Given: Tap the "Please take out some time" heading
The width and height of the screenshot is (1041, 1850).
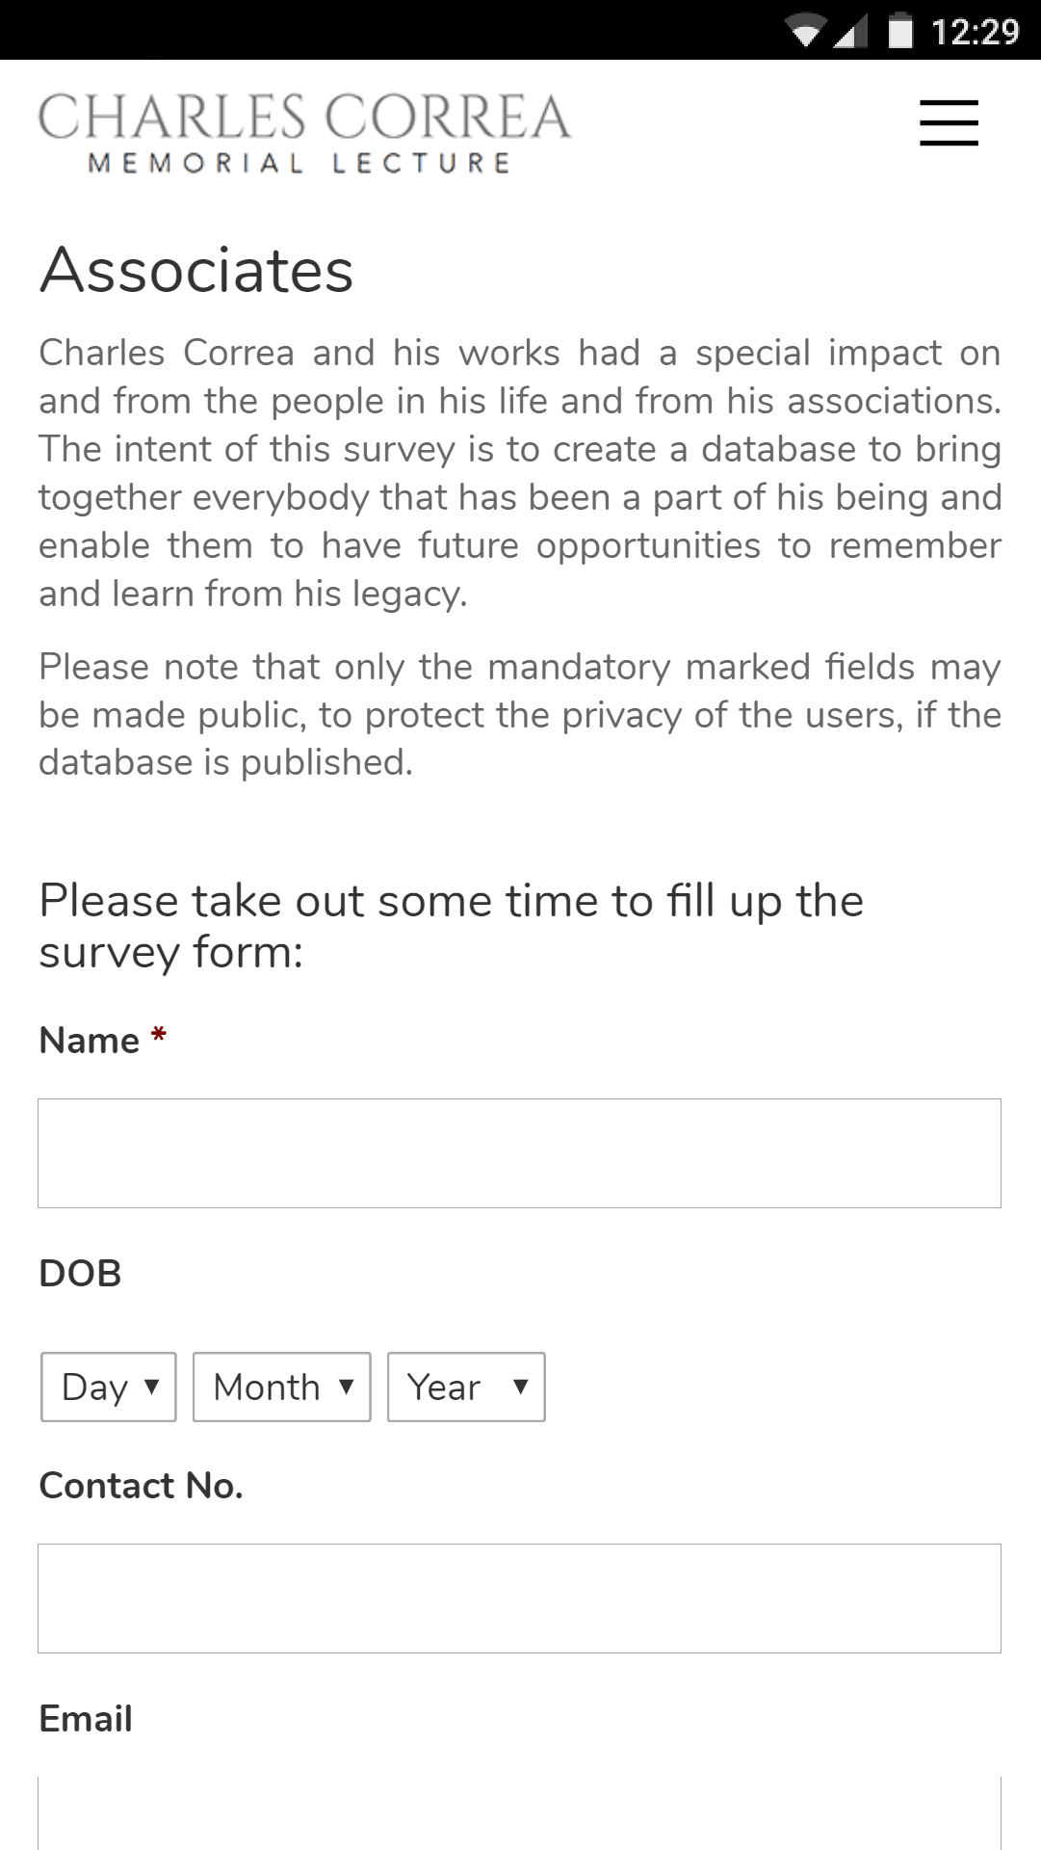Looking at the screenshot, I should tap(451, 926).
